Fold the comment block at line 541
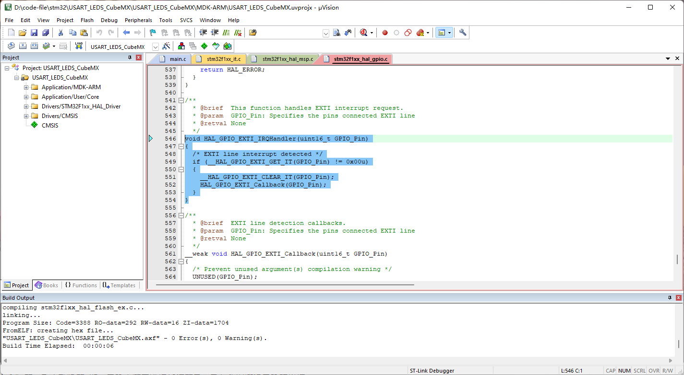 pyautogui.click(x=181, y=100)
